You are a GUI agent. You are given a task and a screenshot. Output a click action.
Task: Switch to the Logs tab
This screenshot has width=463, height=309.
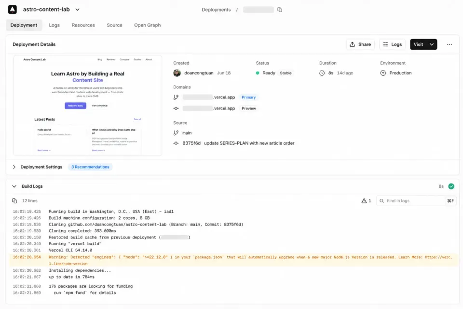click(x=54, y=25)
